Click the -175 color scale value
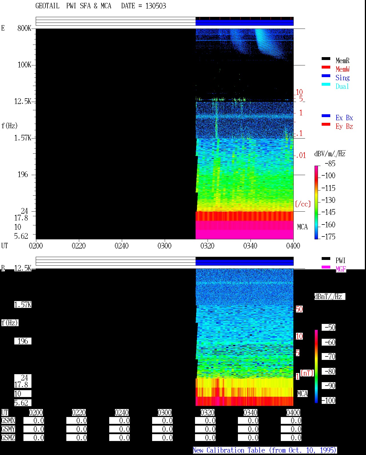The image size is (366, 455). [x=328, y=236]
